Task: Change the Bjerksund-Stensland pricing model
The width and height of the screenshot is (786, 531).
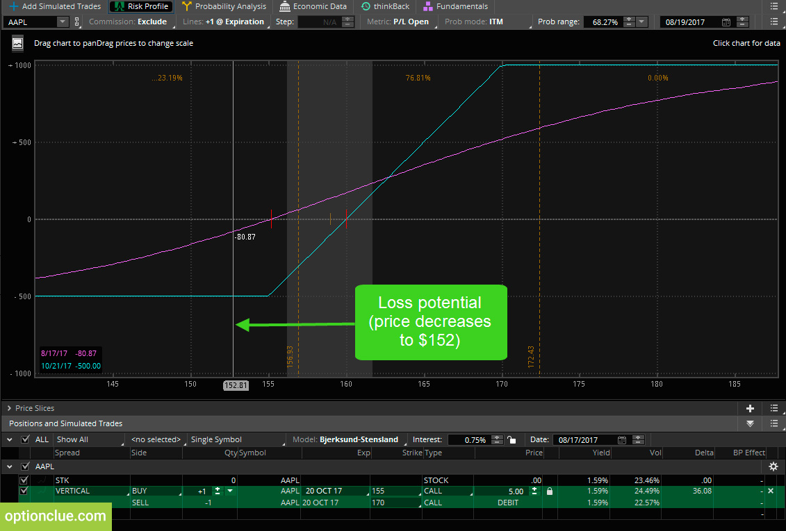Action: (x=359, y=439)
